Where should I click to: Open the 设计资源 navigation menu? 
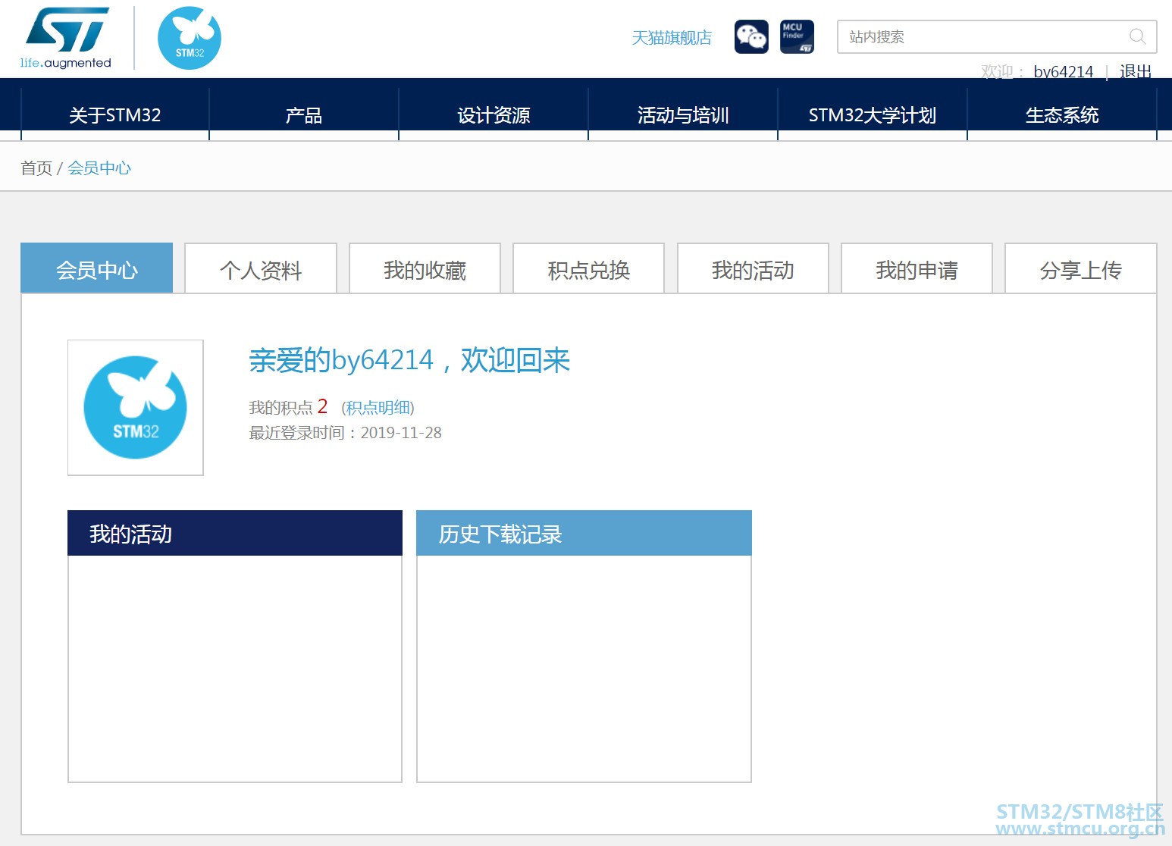[x=494, y=115]
